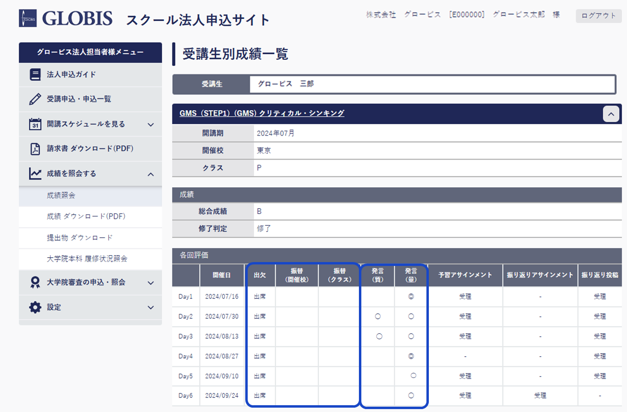This screenshot has width=627, height=412.
Task: Click the ribbon icon beside 大学院審査の申込・照会
Action: click(35, 282)
